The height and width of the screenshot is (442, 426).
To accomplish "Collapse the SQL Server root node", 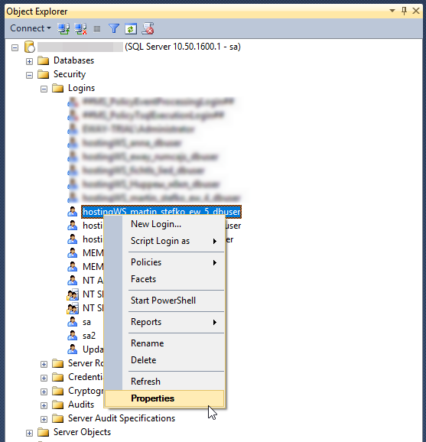I will (15, 47).
